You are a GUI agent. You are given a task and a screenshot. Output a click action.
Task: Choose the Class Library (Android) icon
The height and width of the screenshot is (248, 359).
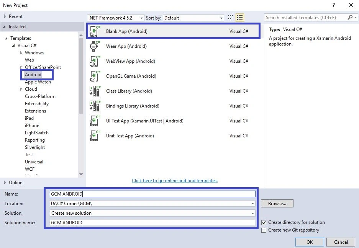click(95, 91)
